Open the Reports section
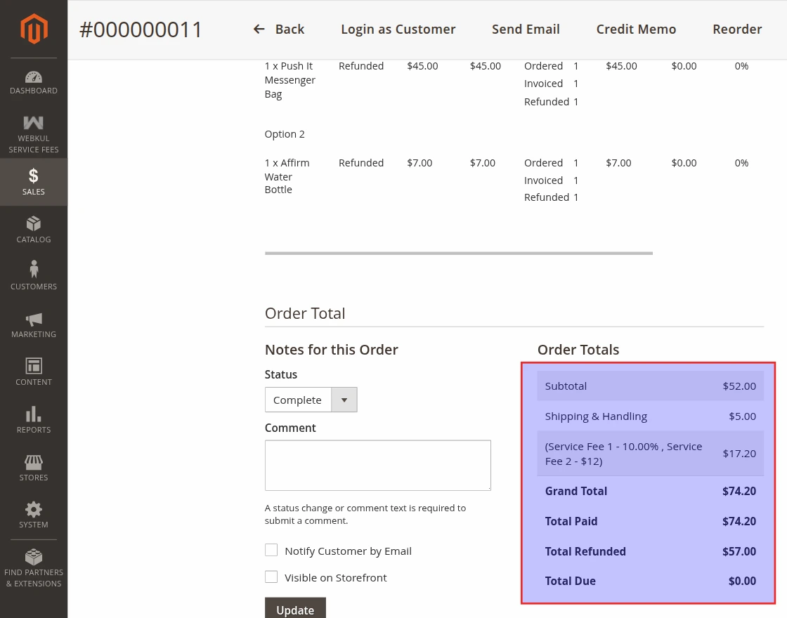The image size is (787, 618). [33, 419]
